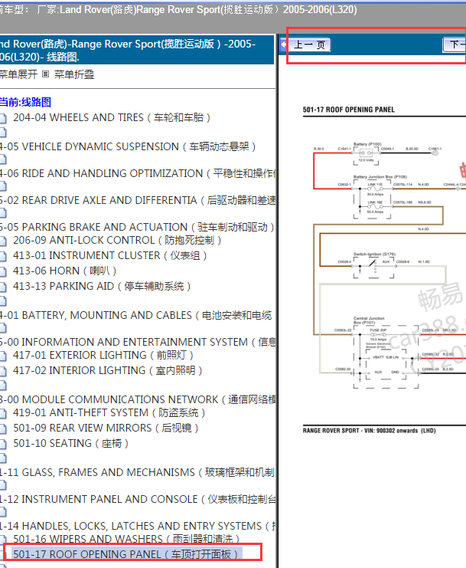Viewport: 466px width, 568px height.
Task: Open 206-09 ANTI-LOCK CONTROL
Action: point(117,240)
